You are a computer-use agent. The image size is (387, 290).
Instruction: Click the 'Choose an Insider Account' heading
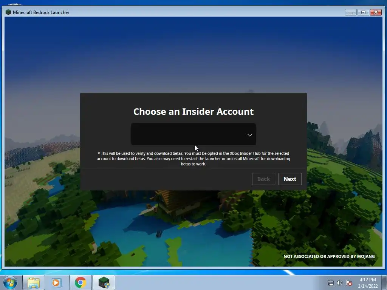pos(193,111)
